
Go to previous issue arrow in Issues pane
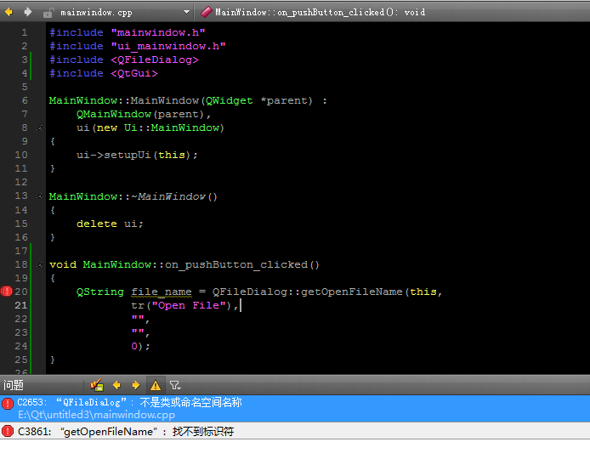coord(116,385)
